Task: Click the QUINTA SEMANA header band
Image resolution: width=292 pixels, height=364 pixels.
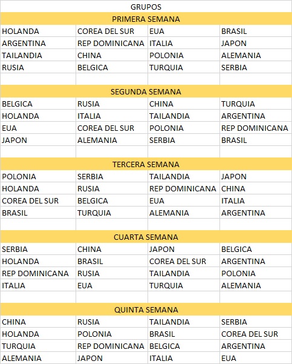Action: [146, 309]
